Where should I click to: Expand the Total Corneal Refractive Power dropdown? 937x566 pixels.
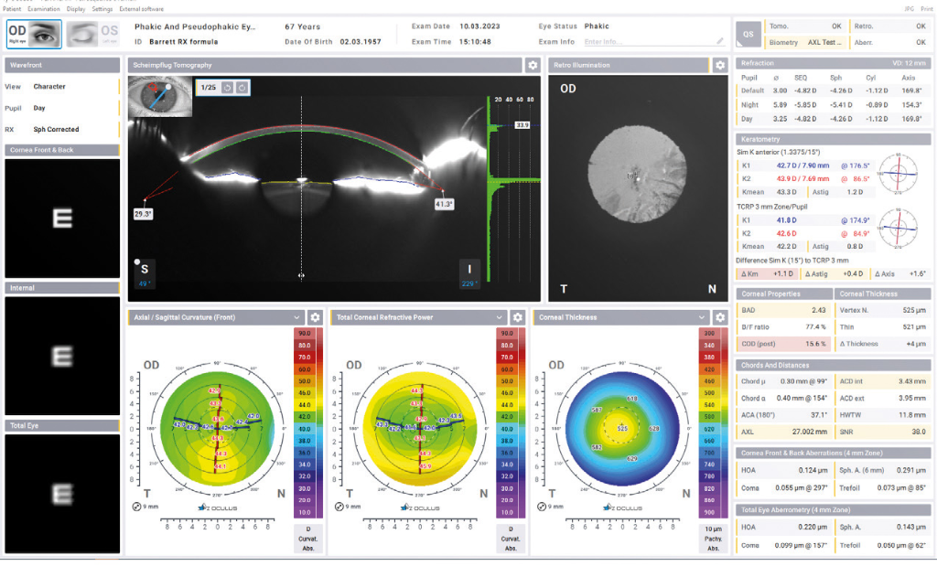tap(499, 317)
